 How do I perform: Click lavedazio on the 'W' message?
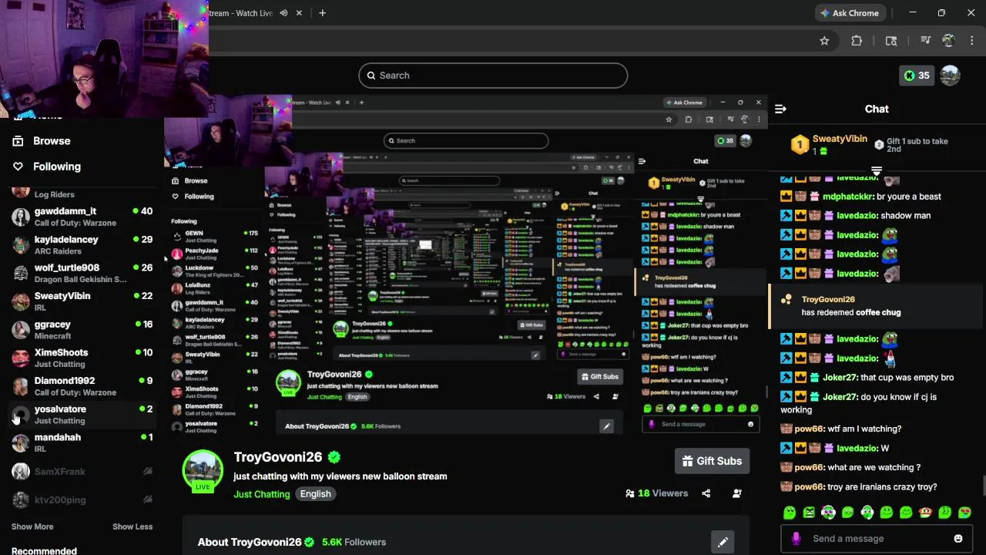857,449
